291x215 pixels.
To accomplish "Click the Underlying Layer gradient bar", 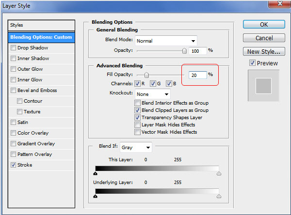I will point(157,191).
